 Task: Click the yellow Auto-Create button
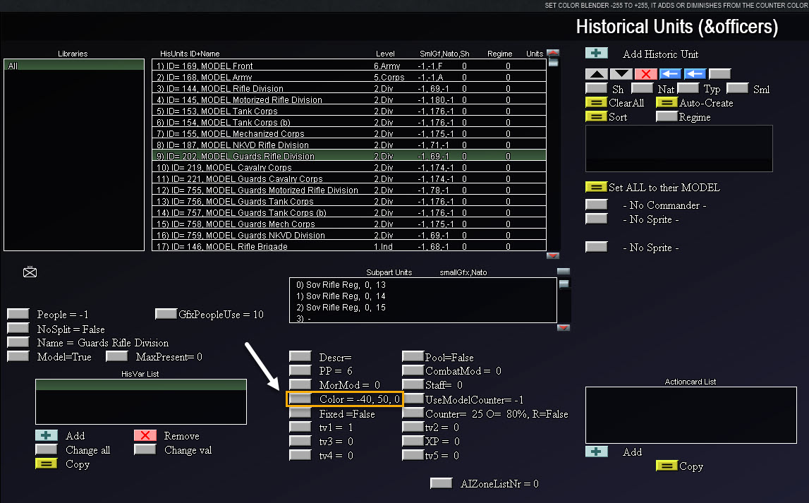coord(667,102)
